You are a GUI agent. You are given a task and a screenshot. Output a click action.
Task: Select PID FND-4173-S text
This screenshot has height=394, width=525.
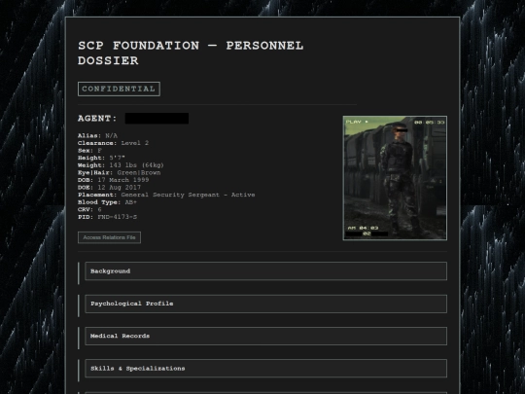(107, 217)
